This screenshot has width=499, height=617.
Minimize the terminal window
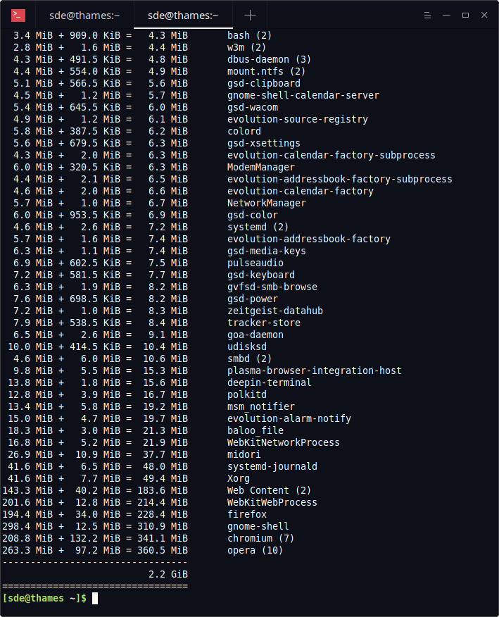point(446,15)
